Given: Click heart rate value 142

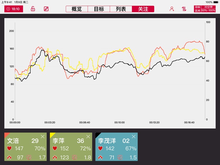Looking at the screenshot, I should click(x=110, y=149).
